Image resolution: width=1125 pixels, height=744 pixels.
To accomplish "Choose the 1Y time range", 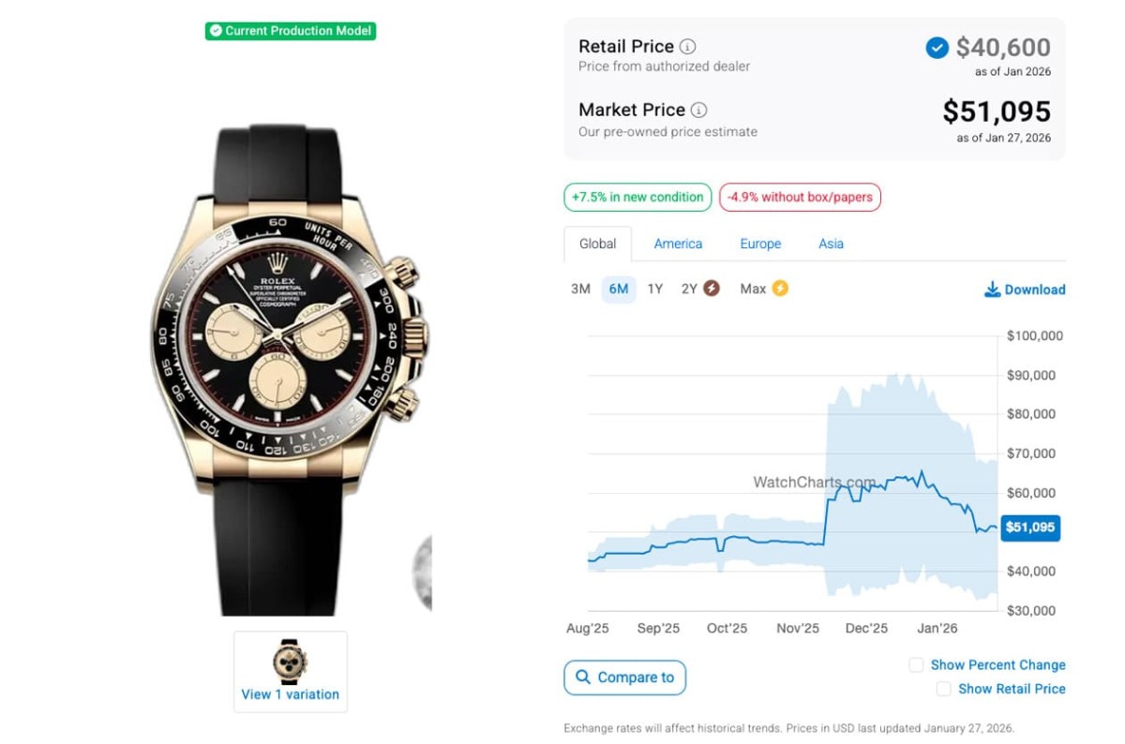I will (x=654, y=289).
